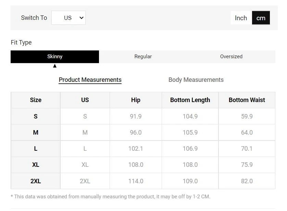Click bottom waist 75.9 for XL
Image resolution: width=287 pixels, height=211 pixels.
point(247,165)
